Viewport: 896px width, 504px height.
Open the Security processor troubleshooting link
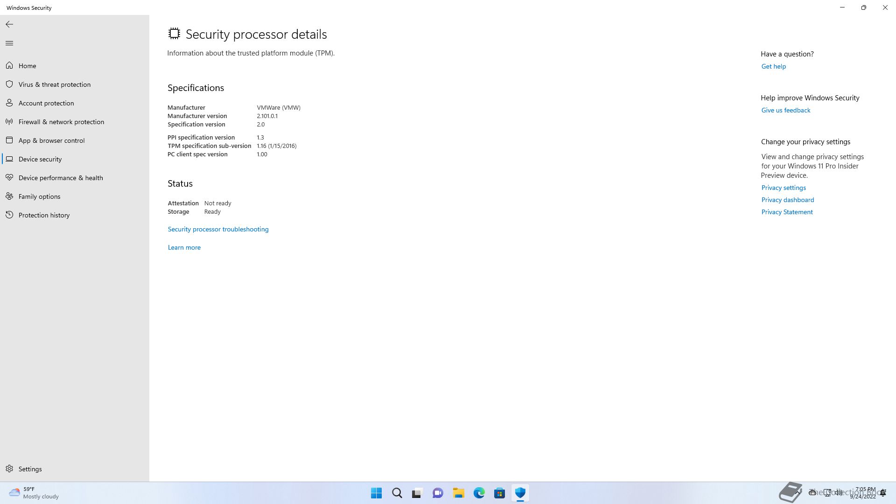[x=218, y=229]
